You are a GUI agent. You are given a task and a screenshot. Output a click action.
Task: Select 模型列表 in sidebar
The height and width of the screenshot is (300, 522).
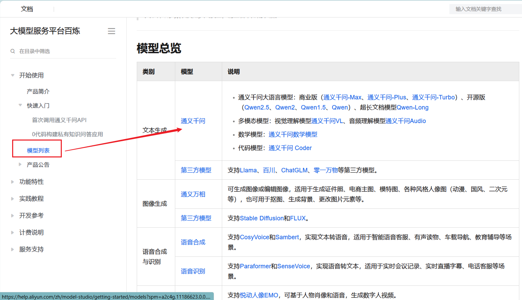point(38,150)
